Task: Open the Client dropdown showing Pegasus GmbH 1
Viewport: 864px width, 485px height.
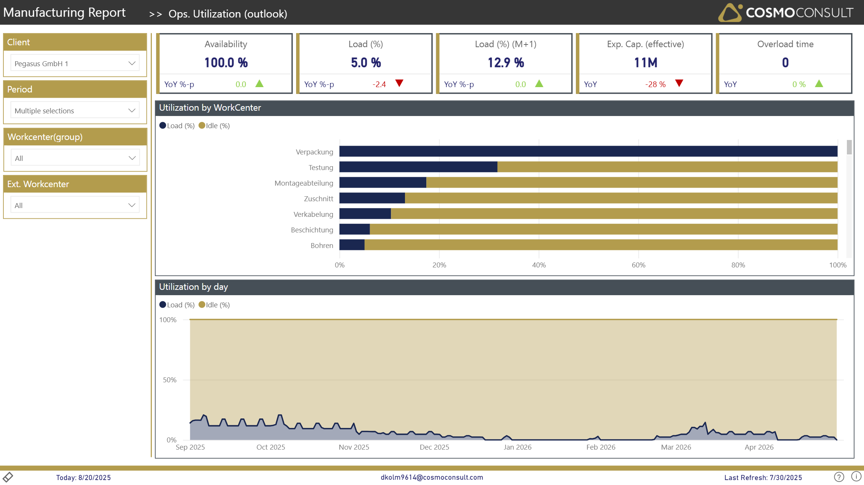Action: tap(75, 64)
